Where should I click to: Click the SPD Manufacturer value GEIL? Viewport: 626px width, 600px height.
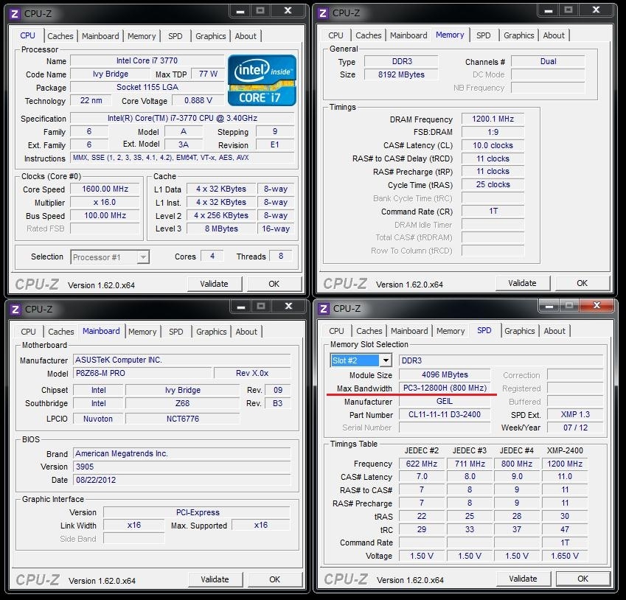(445, 401)
